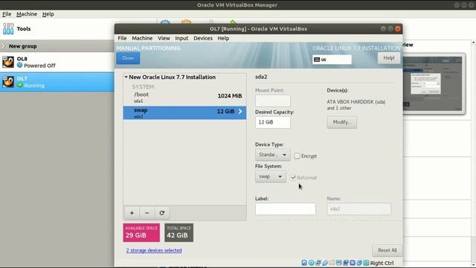Open Devices menu in OL7 window
This screenshot has height=268, width=476.
click(203, 38)
